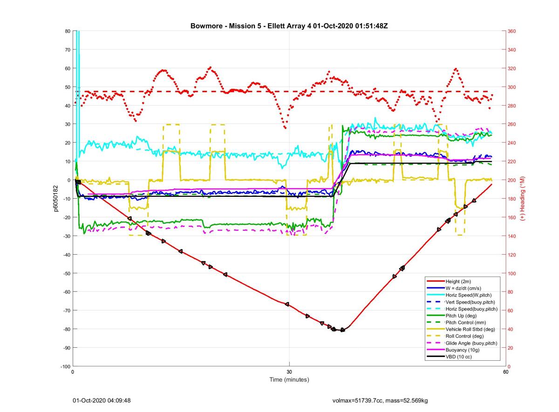Click the "Roll Control (deg)" legend entry

[464, 336]
